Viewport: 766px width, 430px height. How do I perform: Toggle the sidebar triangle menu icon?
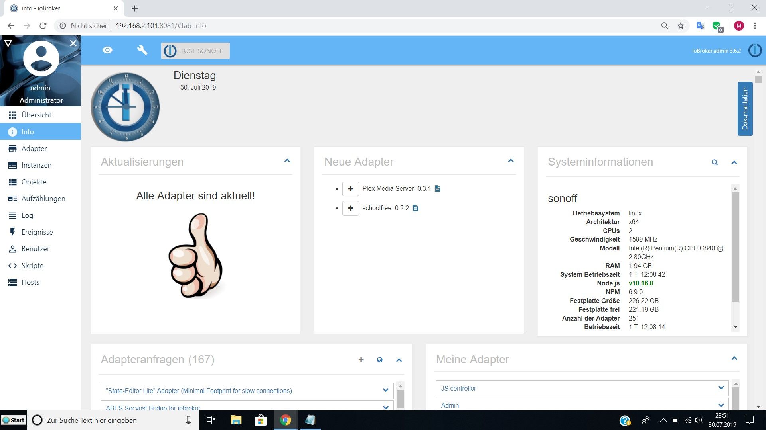tap(8, 43)
